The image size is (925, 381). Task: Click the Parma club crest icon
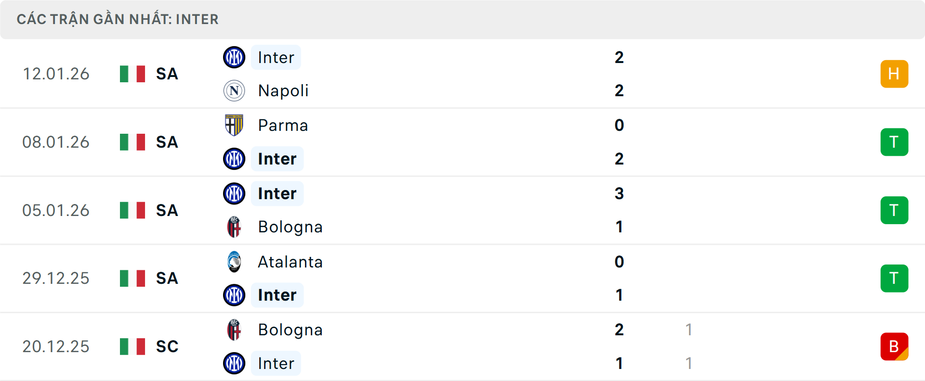234,125
